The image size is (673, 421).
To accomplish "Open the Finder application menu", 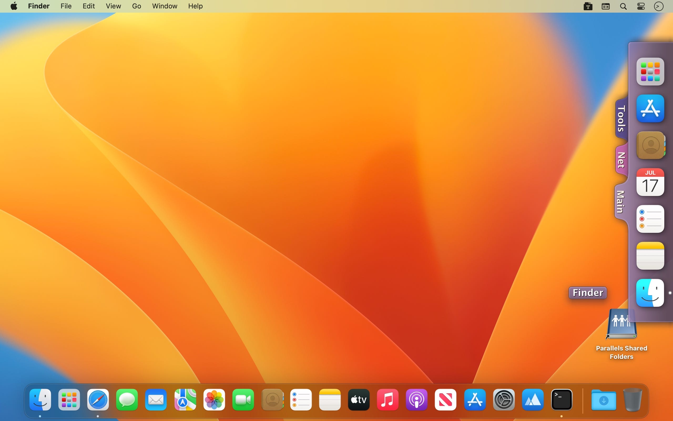I will pyautogui.click(x=39, y=6).
